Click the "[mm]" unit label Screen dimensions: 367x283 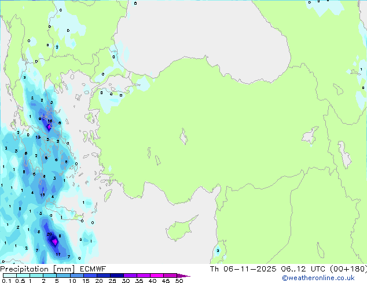point(64,269)
